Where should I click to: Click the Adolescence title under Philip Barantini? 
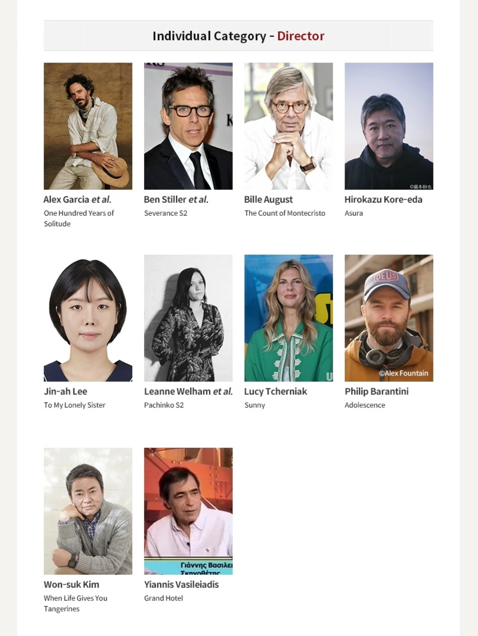365,405
